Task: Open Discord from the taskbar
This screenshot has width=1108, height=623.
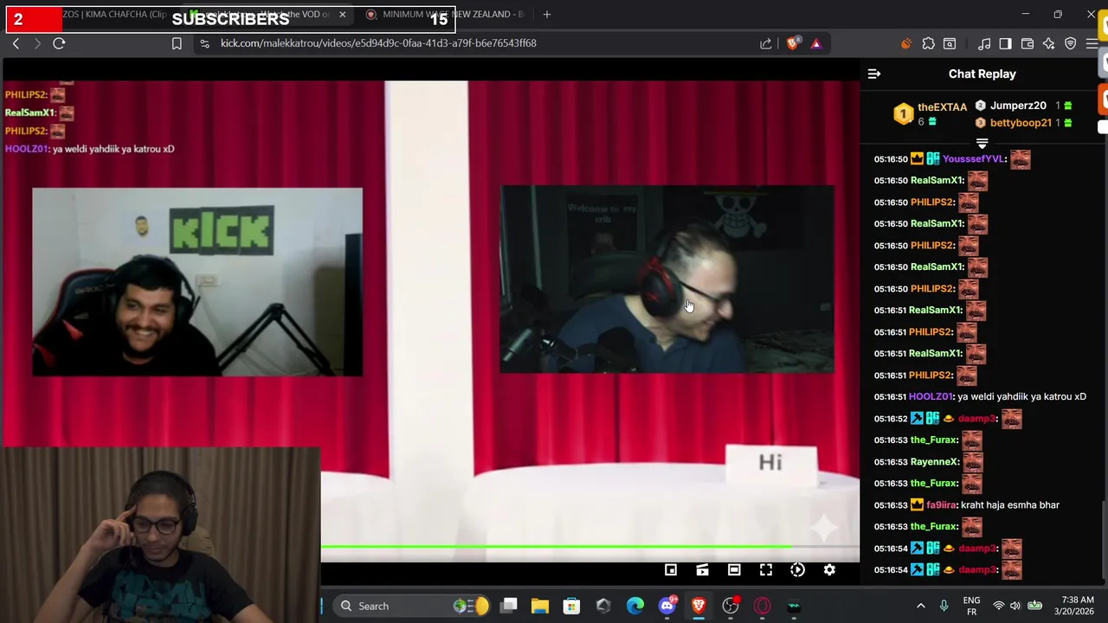Action: (667, 607)
